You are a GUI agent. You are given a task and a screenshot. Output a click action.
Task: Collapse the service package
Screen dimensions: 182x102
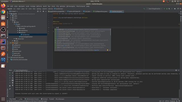18,33
